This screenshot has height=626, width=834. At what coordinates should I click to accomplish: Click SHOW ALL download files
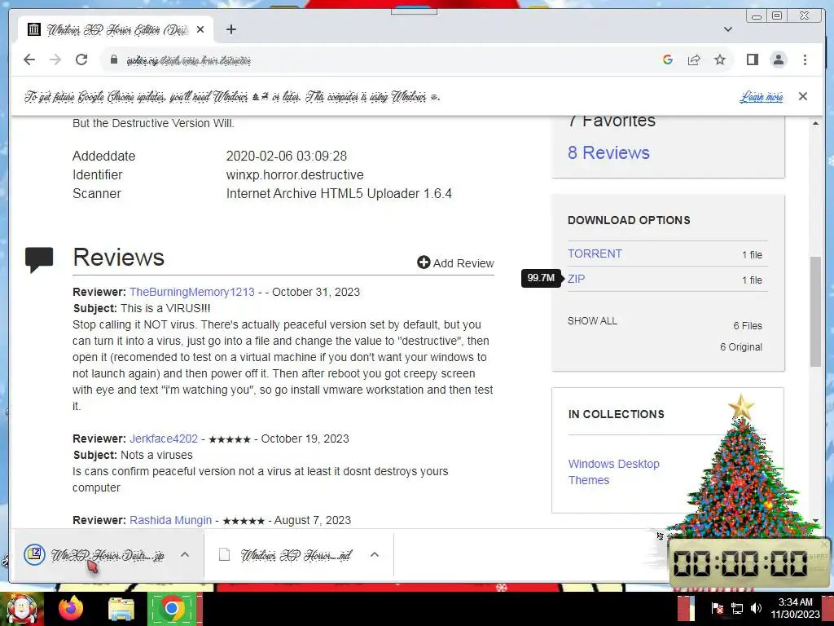coord(592,321)
